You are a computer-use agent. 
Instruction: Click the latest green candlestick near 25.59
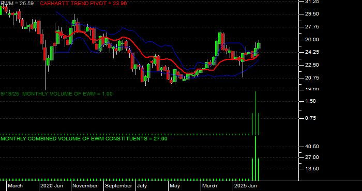(x=259, y=45)
